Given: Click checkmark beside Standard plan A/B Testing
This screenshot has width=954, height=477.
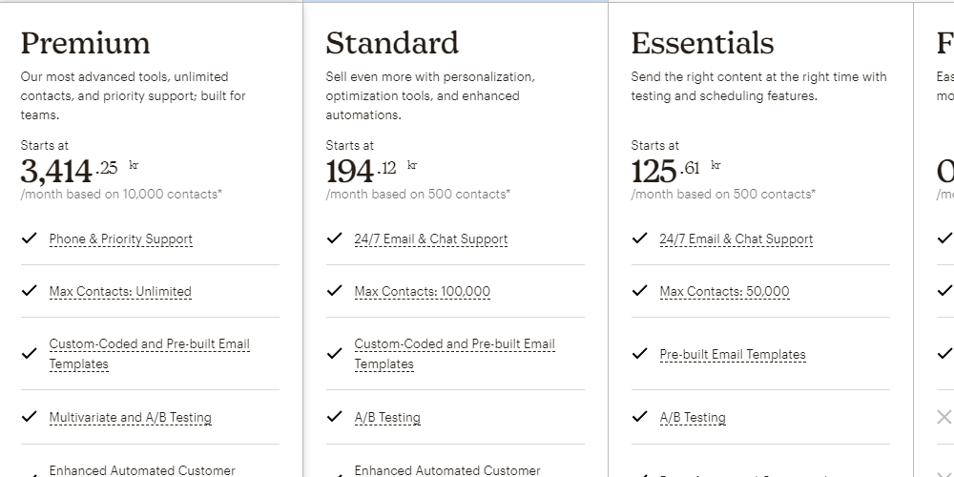Looking at the screenshot, I should [335, 417].
